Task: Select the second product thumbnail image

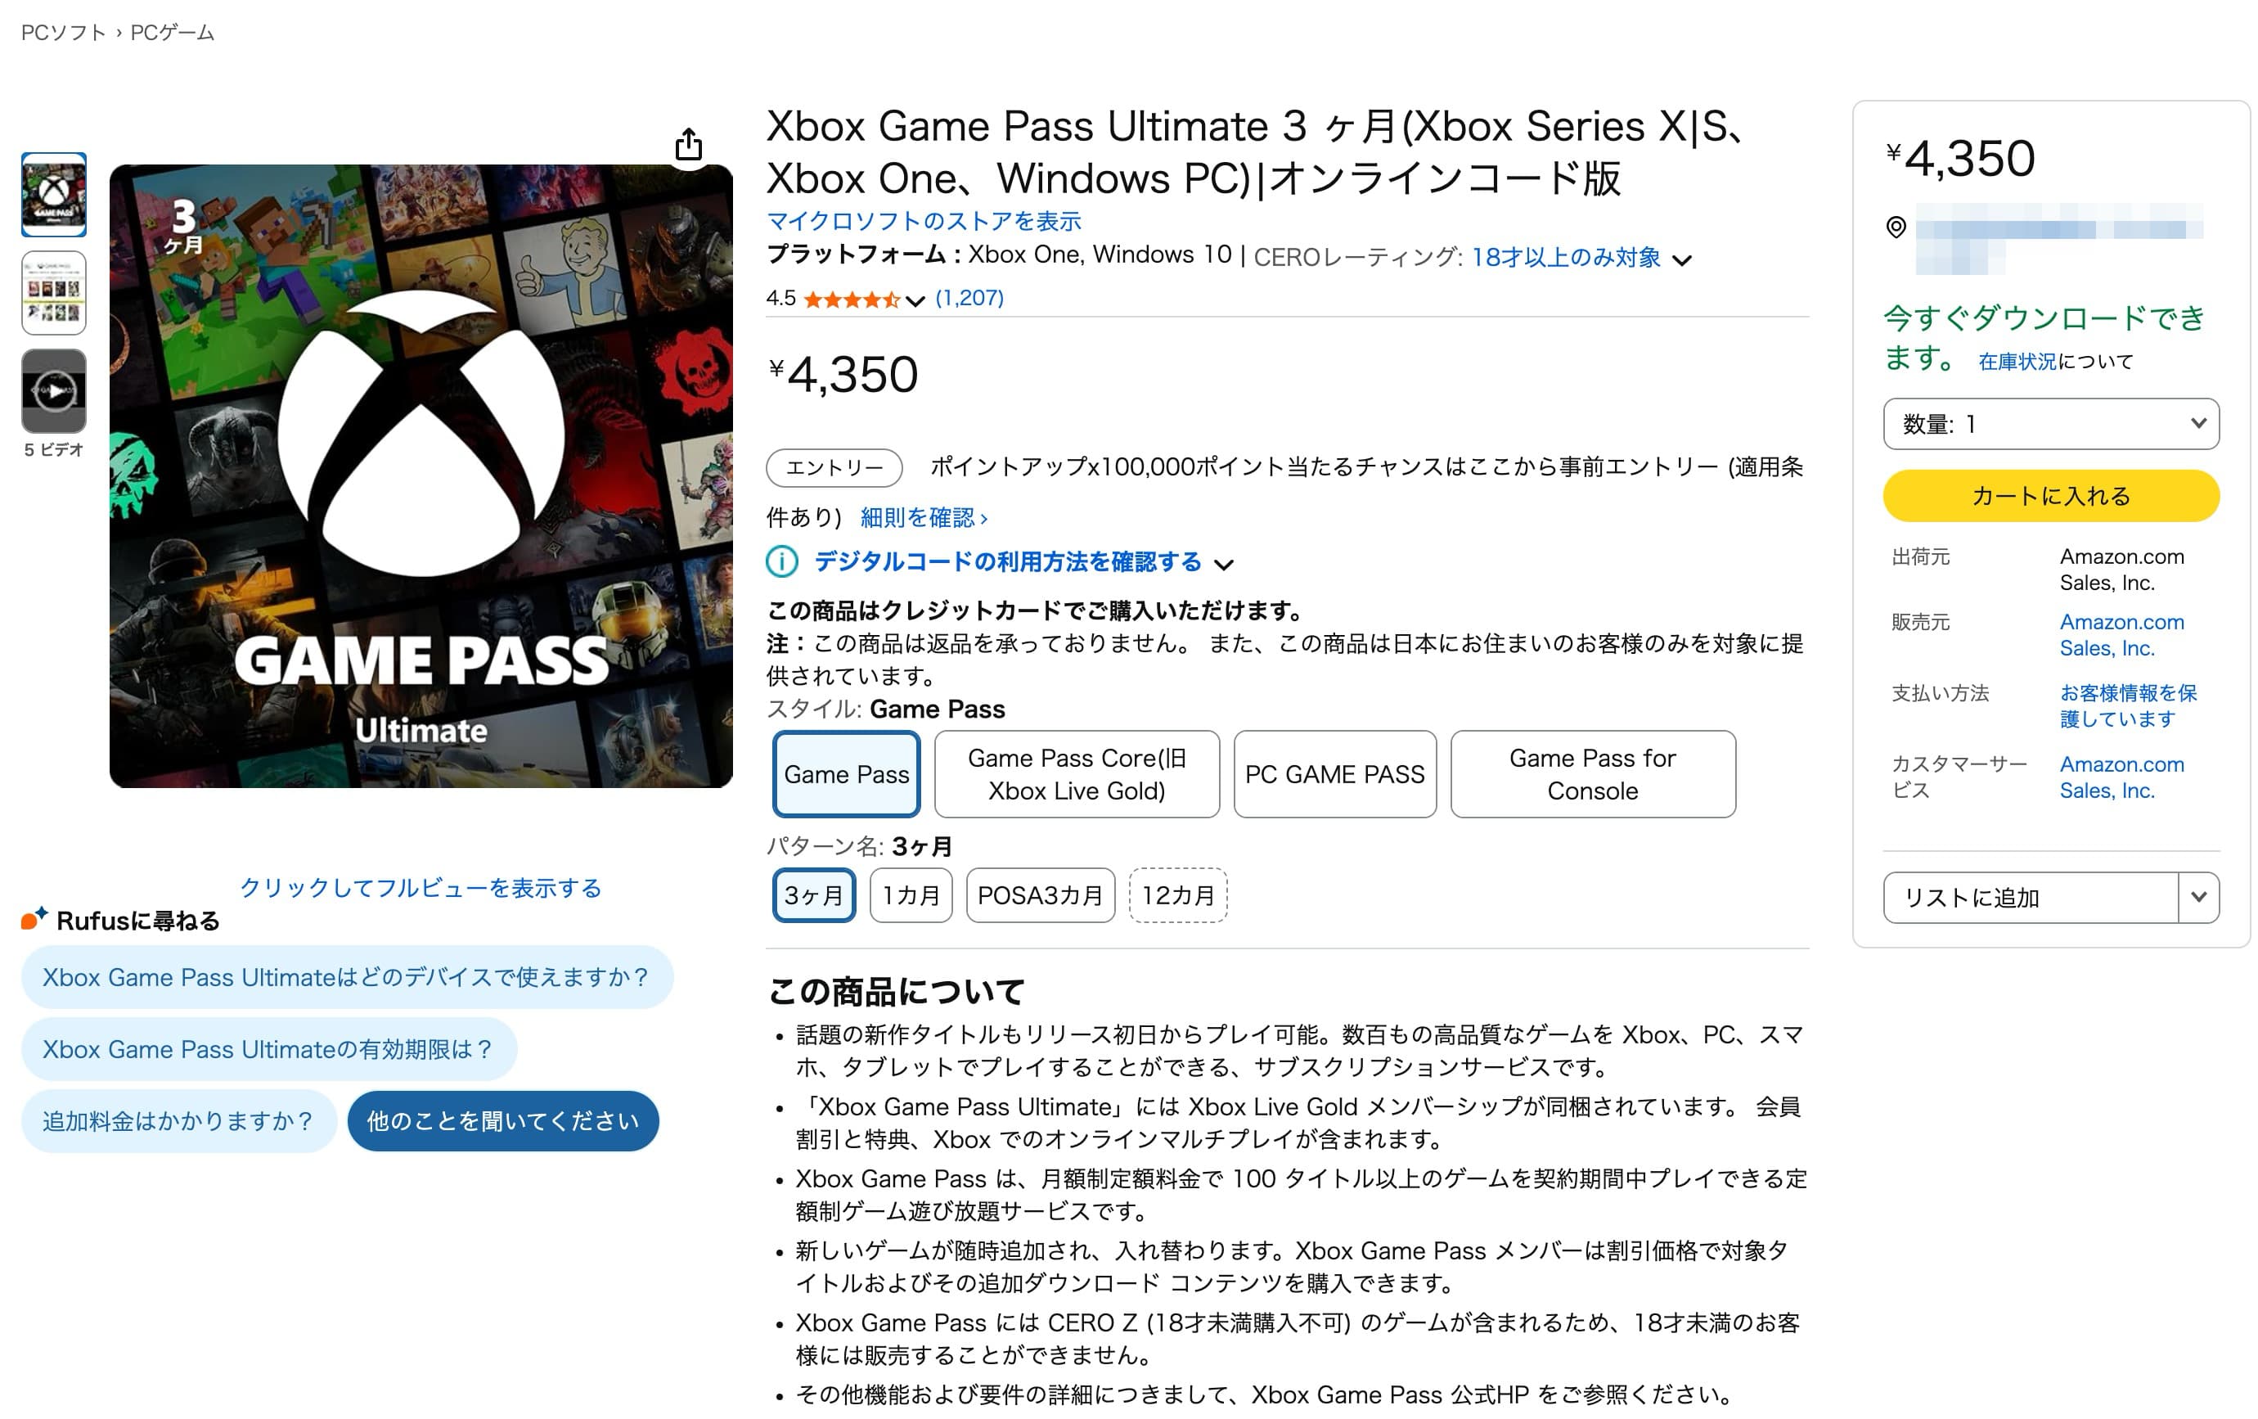Action: pos(54,293)
